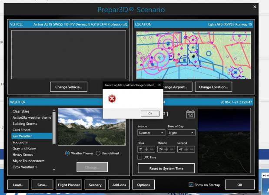Click the aircraft symbol on the map
This screenshot has width=269, height=195.
tap(193, 56)
